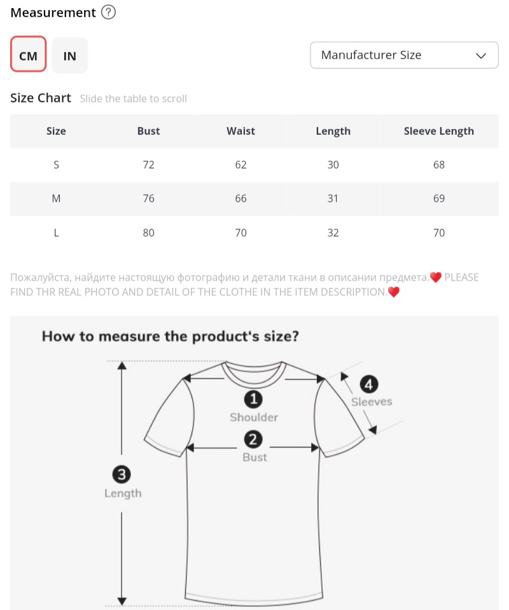Click the red heart after Russian text
The height and width of the screenshot is (610, 509).
click(436, 277)
